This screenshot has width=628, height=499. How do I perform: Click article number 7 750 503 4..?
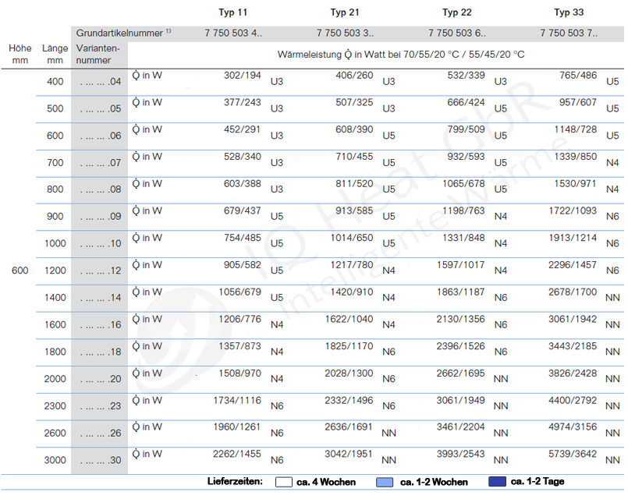233,33
